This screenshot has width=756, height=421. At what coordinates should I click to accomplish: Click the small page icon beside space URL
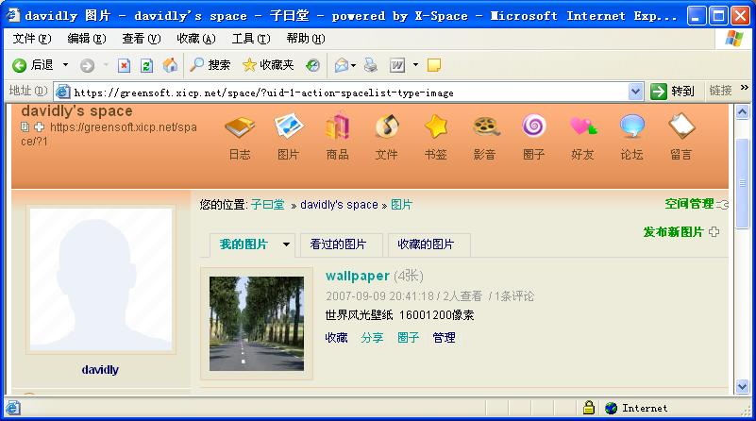pyautogui.click(x=25, y=127)
